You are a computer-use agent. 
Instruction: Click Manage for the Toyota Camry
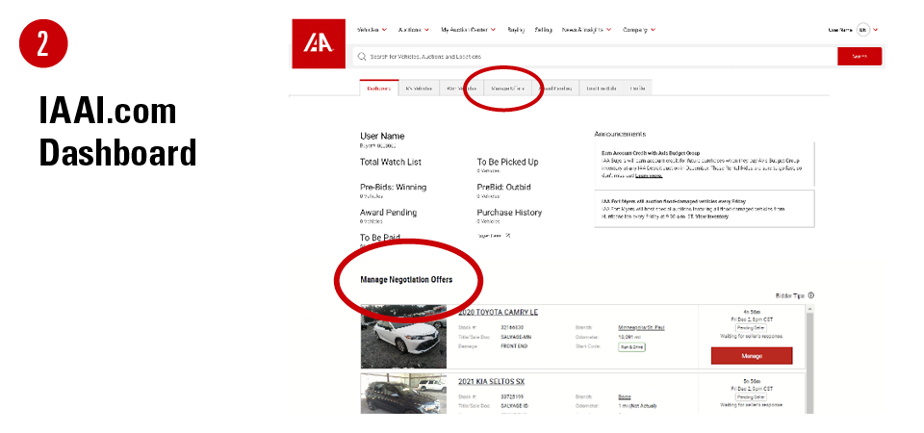[x=752, y=356]
